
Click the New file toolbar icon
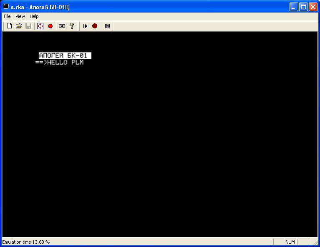(9, 26)
